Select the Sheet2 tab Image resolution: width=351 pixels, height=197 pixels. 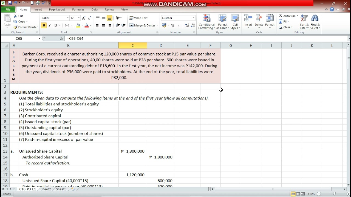click(46, 189)
